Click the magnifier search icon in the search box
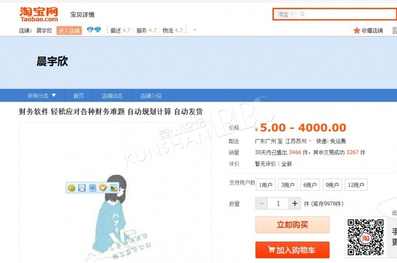Screen dimensions: 397x263 click(x=302, y=14)
